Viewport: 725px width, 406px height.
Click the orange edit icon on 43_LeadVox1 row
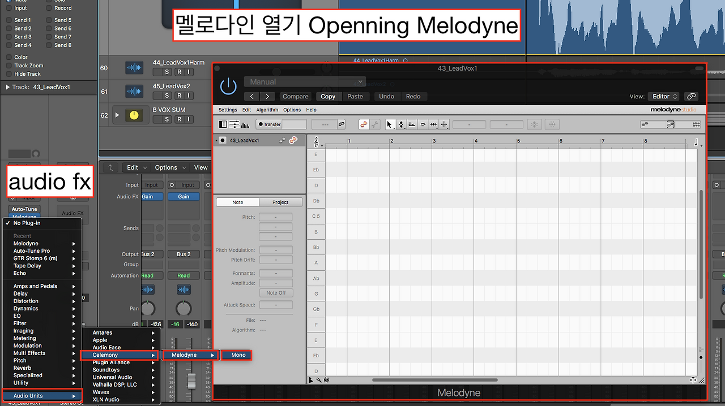click(x=293, y=140)
